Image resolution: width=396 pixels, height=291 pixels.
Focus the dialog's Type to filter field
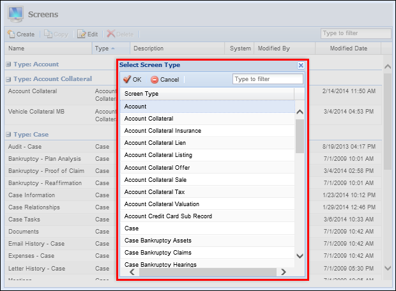pyautogui.click(x=268, y=79)
